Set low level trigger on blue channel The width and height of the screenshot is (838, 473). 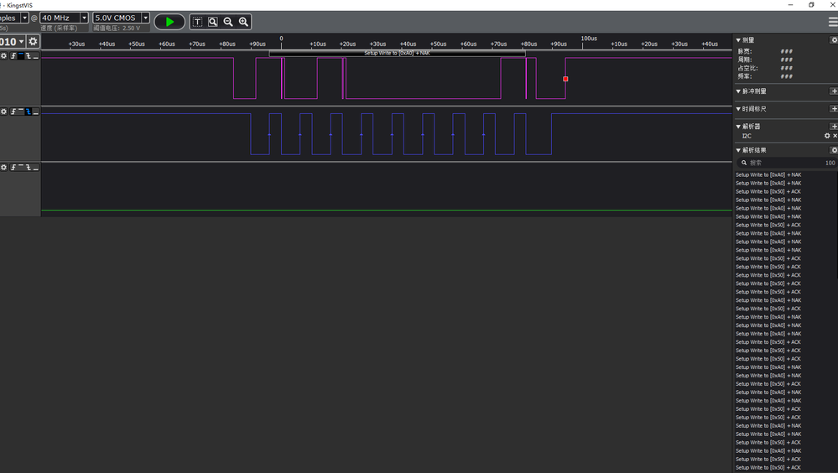[36, 112]
